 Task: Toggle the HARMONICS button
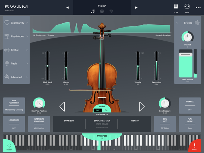14,124
